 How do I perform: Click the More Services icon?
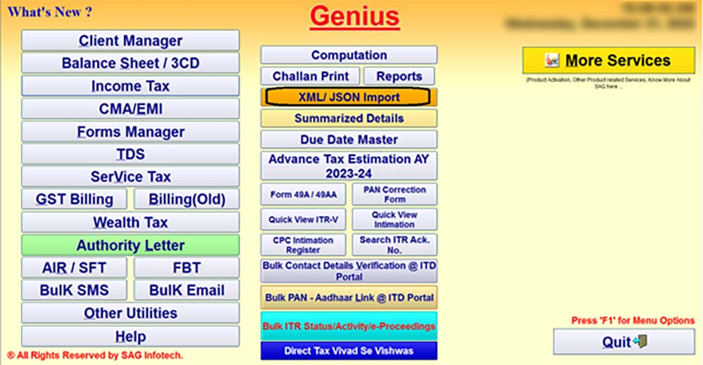point(553,61)
